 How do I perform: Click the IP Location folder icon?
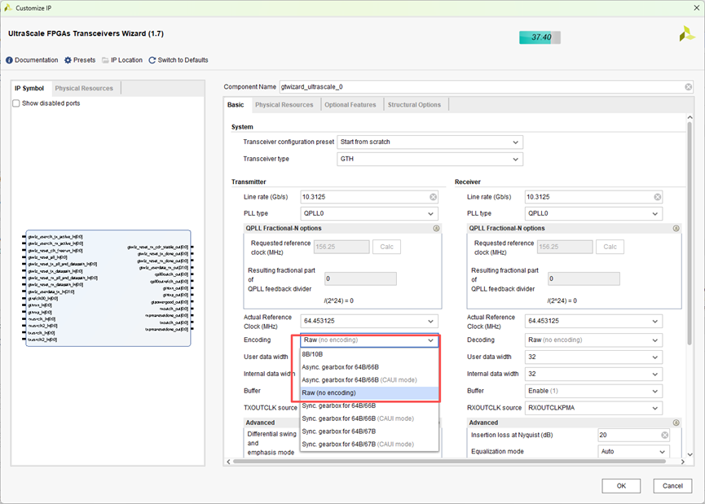pos(105,60)
